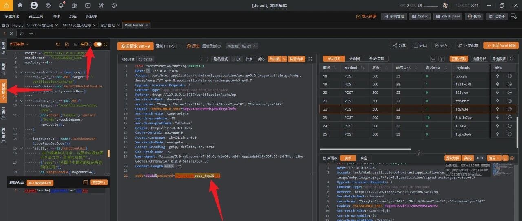This screenshot has height=221, width=522.
Task: Toggle HEX view in quick preview
Action: coord(480,158)
